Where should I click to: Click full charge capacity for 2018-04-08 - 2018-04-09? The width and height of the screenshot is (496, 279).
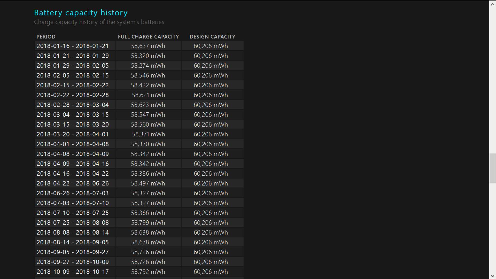[148, 154]
